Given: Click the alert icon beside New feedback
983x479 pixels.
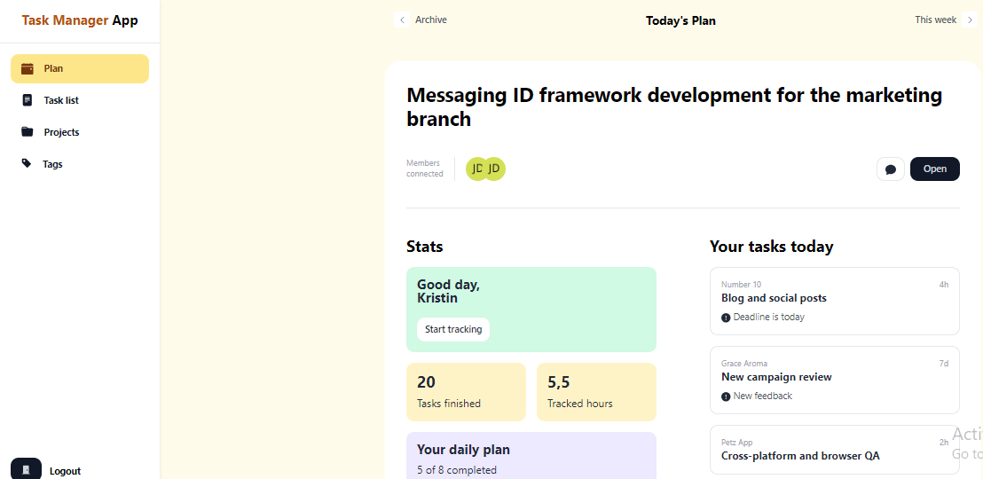Looking at the screenshot, I should 726,397.
